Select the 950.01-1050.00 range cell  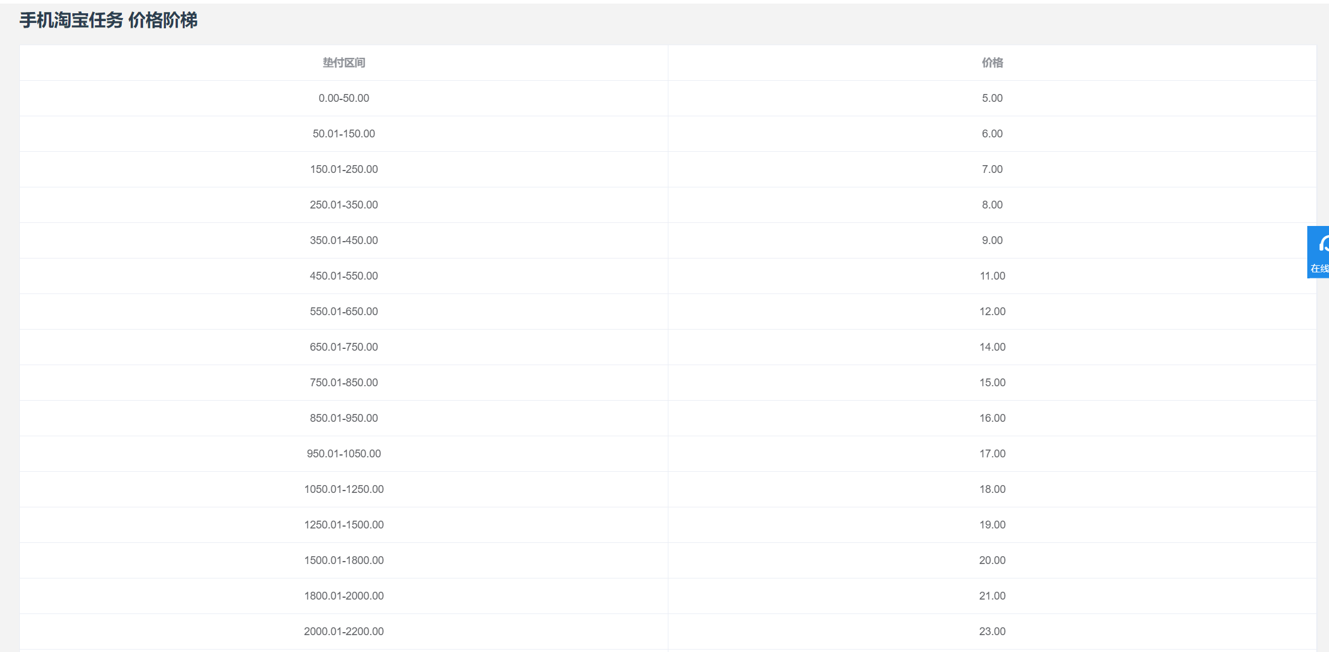click(344, 454)
